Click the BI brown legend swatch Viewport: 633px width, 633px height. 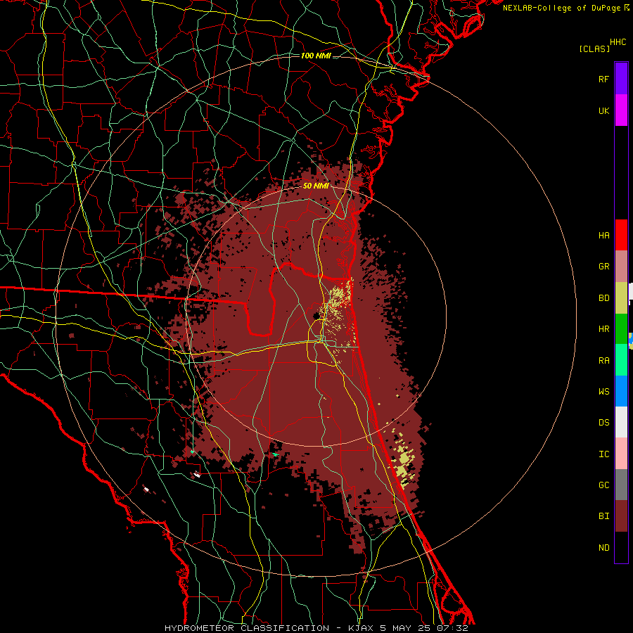pos(621,516)
